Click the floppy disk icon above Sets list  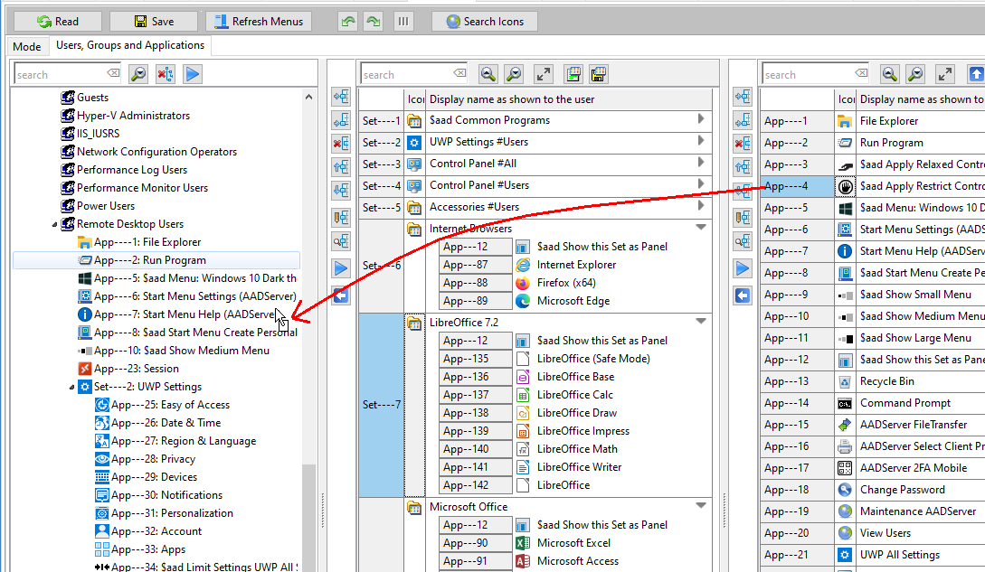tap(598, 74)
